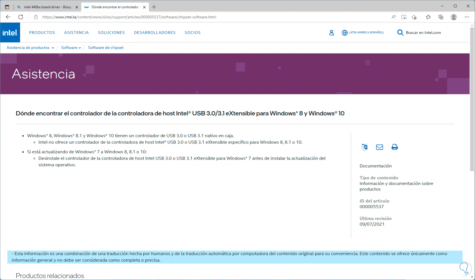Viewport: 475px width, 280px height.
Task: Add this page to favorites star icon
Action: [414, 17]
